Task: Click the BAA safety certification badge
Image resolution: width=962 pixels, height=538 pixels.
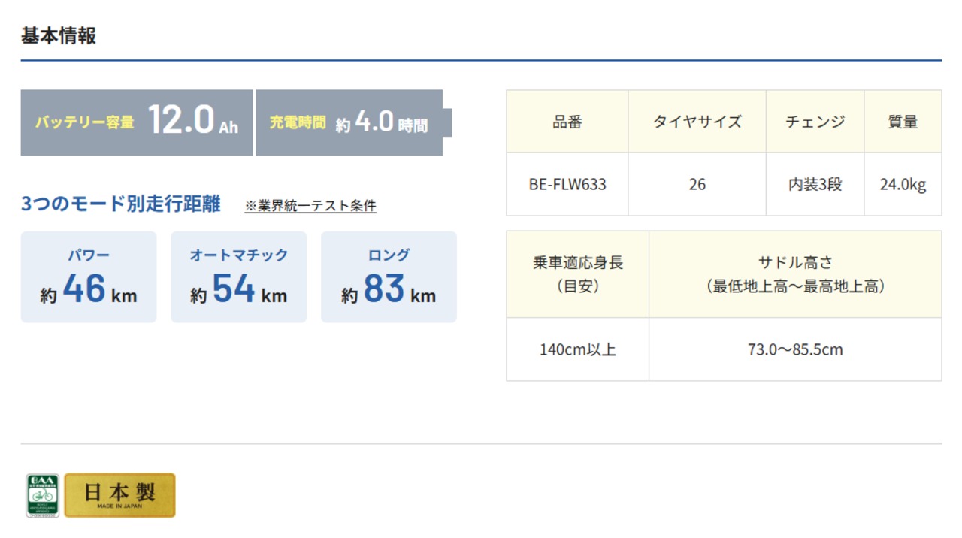Action: [x=42, y=495]
